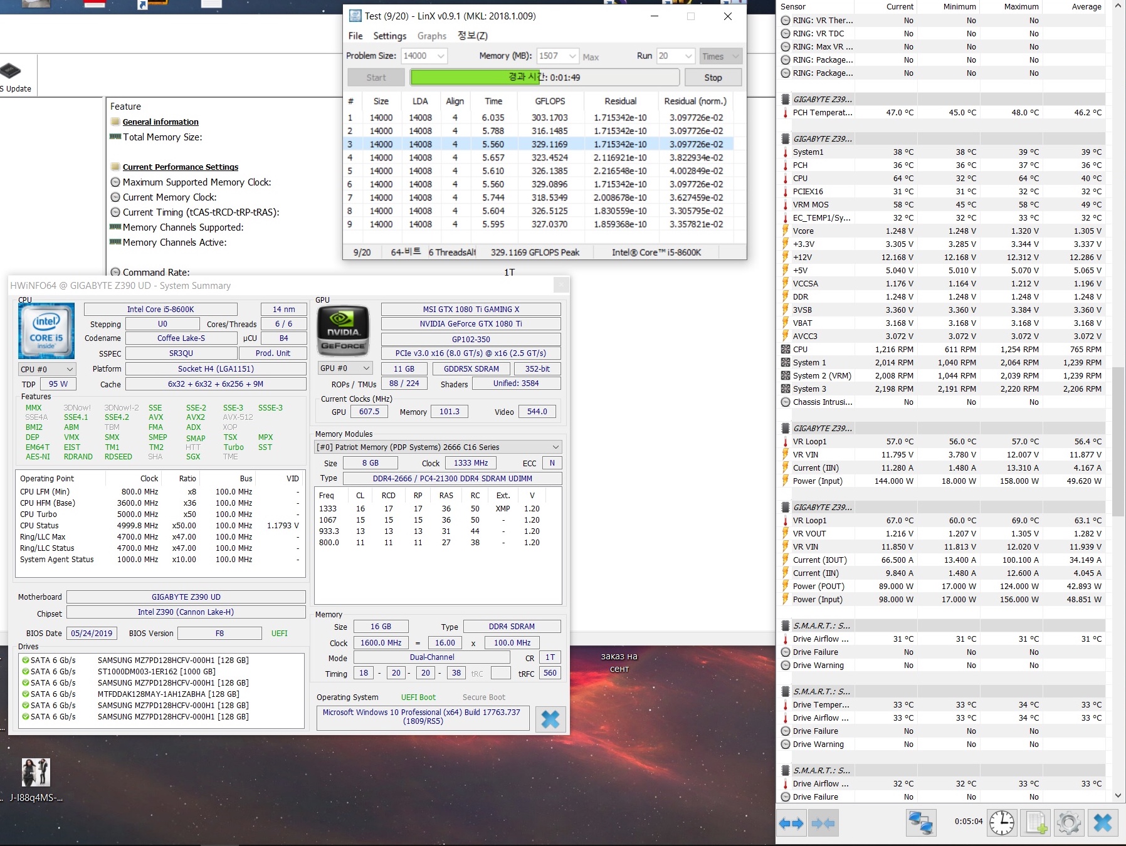Click the Intel Core i5-8600K CPU name field
The width and height of the screenshot is (1126, 846).
160,309
